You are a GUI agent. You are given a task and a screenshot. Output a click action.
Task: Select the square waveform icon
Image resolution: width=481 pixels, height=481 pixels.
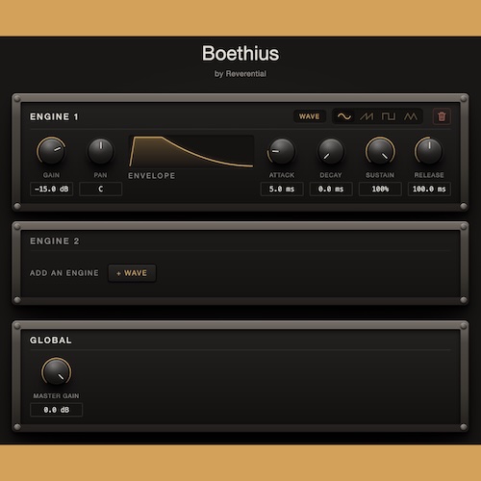[389, 116]
